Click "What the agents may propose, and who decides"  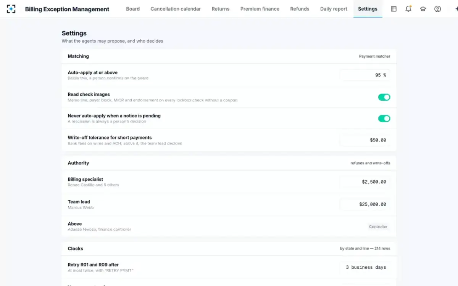click(112, 41)
